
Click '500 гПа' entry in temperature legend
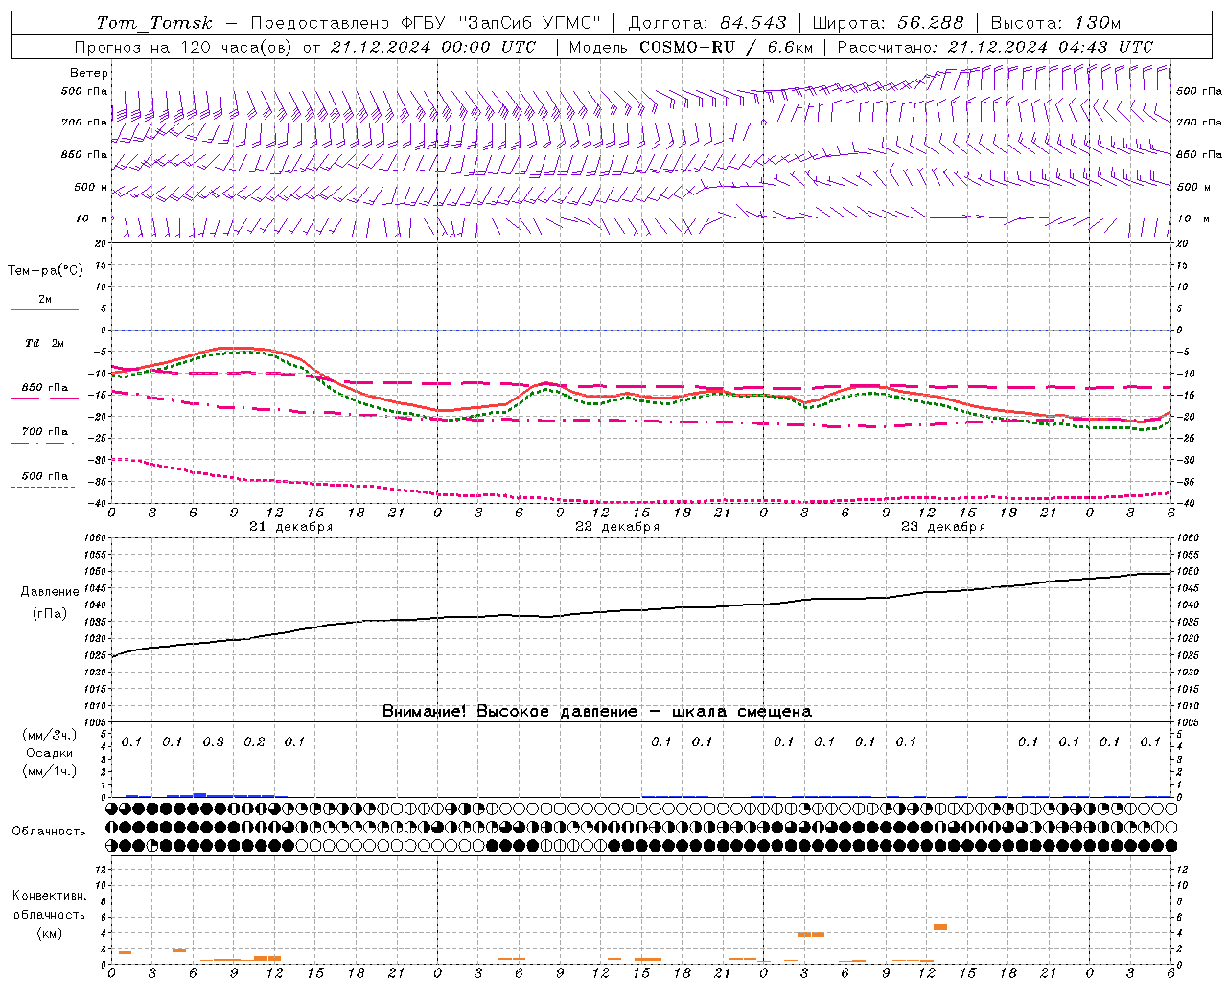(x=44, y=476)
